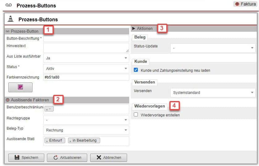Remove the 'in Bearbeitung' status tag x
Viewport: 259px width, 166px height.
click(x=70, y=141)
